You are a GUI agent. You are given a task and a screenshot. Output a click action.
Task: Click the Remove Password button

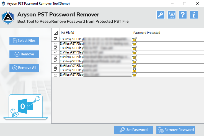[176, 130]
